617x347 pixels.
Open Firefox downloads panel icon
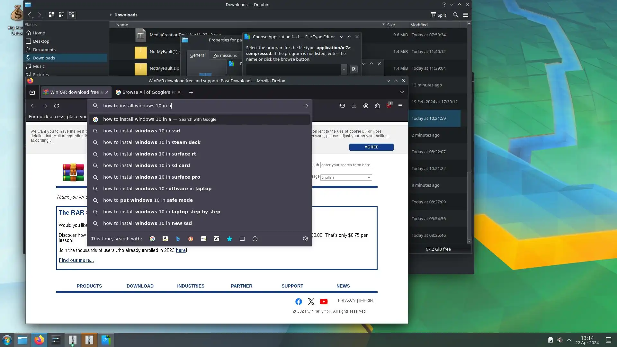point(354,106)
